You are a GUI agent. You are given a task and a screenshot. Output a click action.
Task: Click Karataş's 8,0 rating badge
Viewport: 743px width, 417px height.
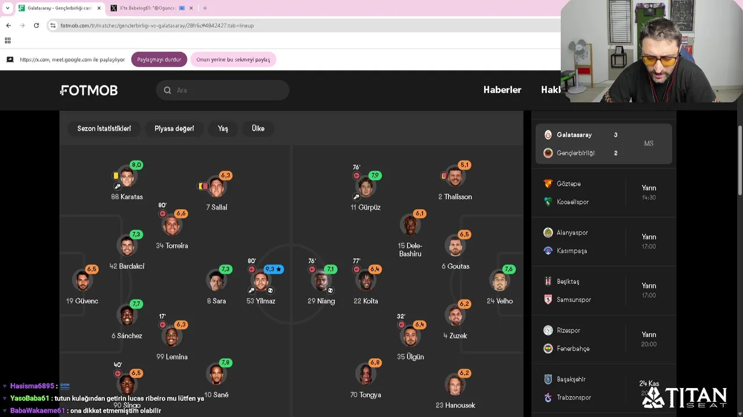pyautogui.click(x=136, y=165)
